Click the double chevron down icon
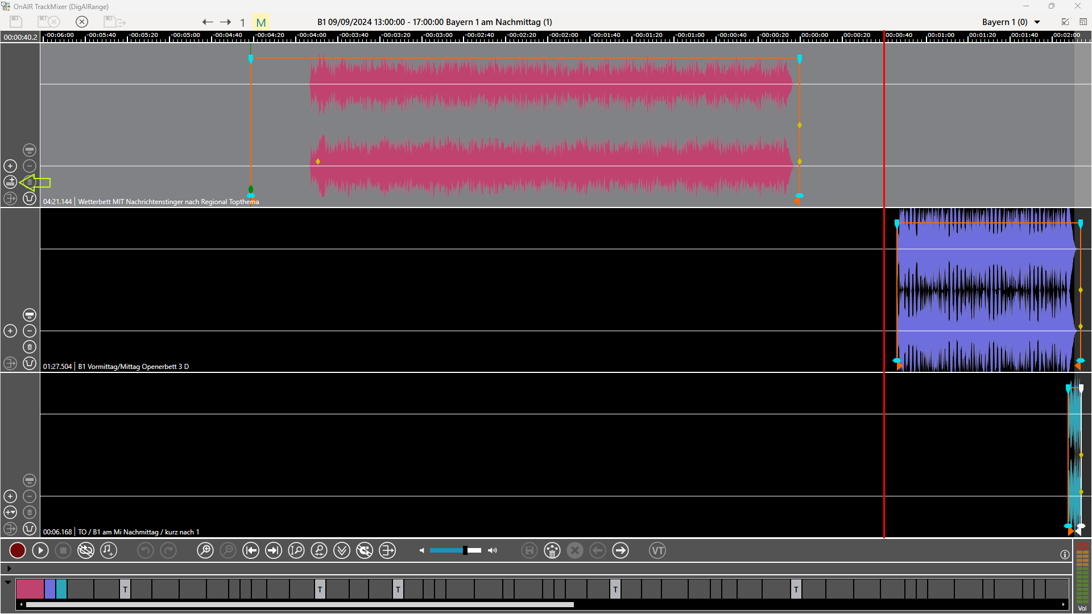The image size is (1092, 614). point(342,550)
